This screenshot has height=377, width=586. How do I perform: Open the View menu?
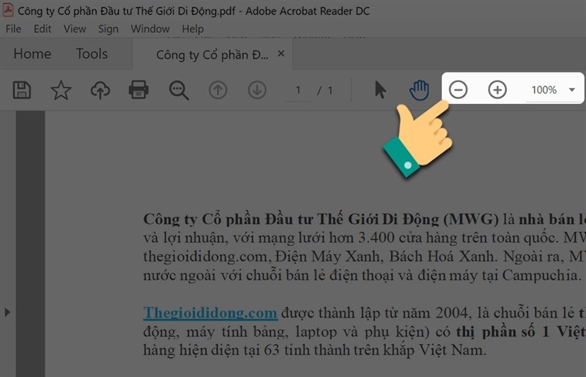click(75, 29)
